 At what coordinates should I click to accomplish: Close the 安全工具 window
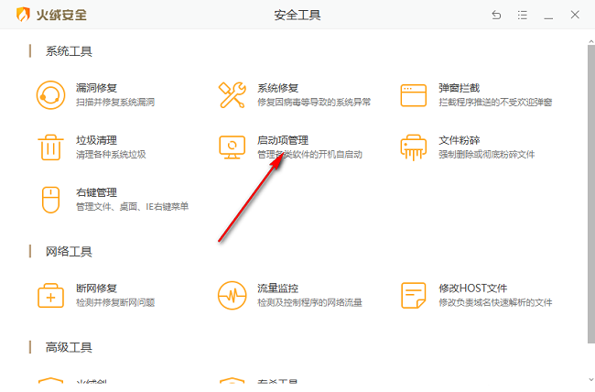[x=575, y=15]
